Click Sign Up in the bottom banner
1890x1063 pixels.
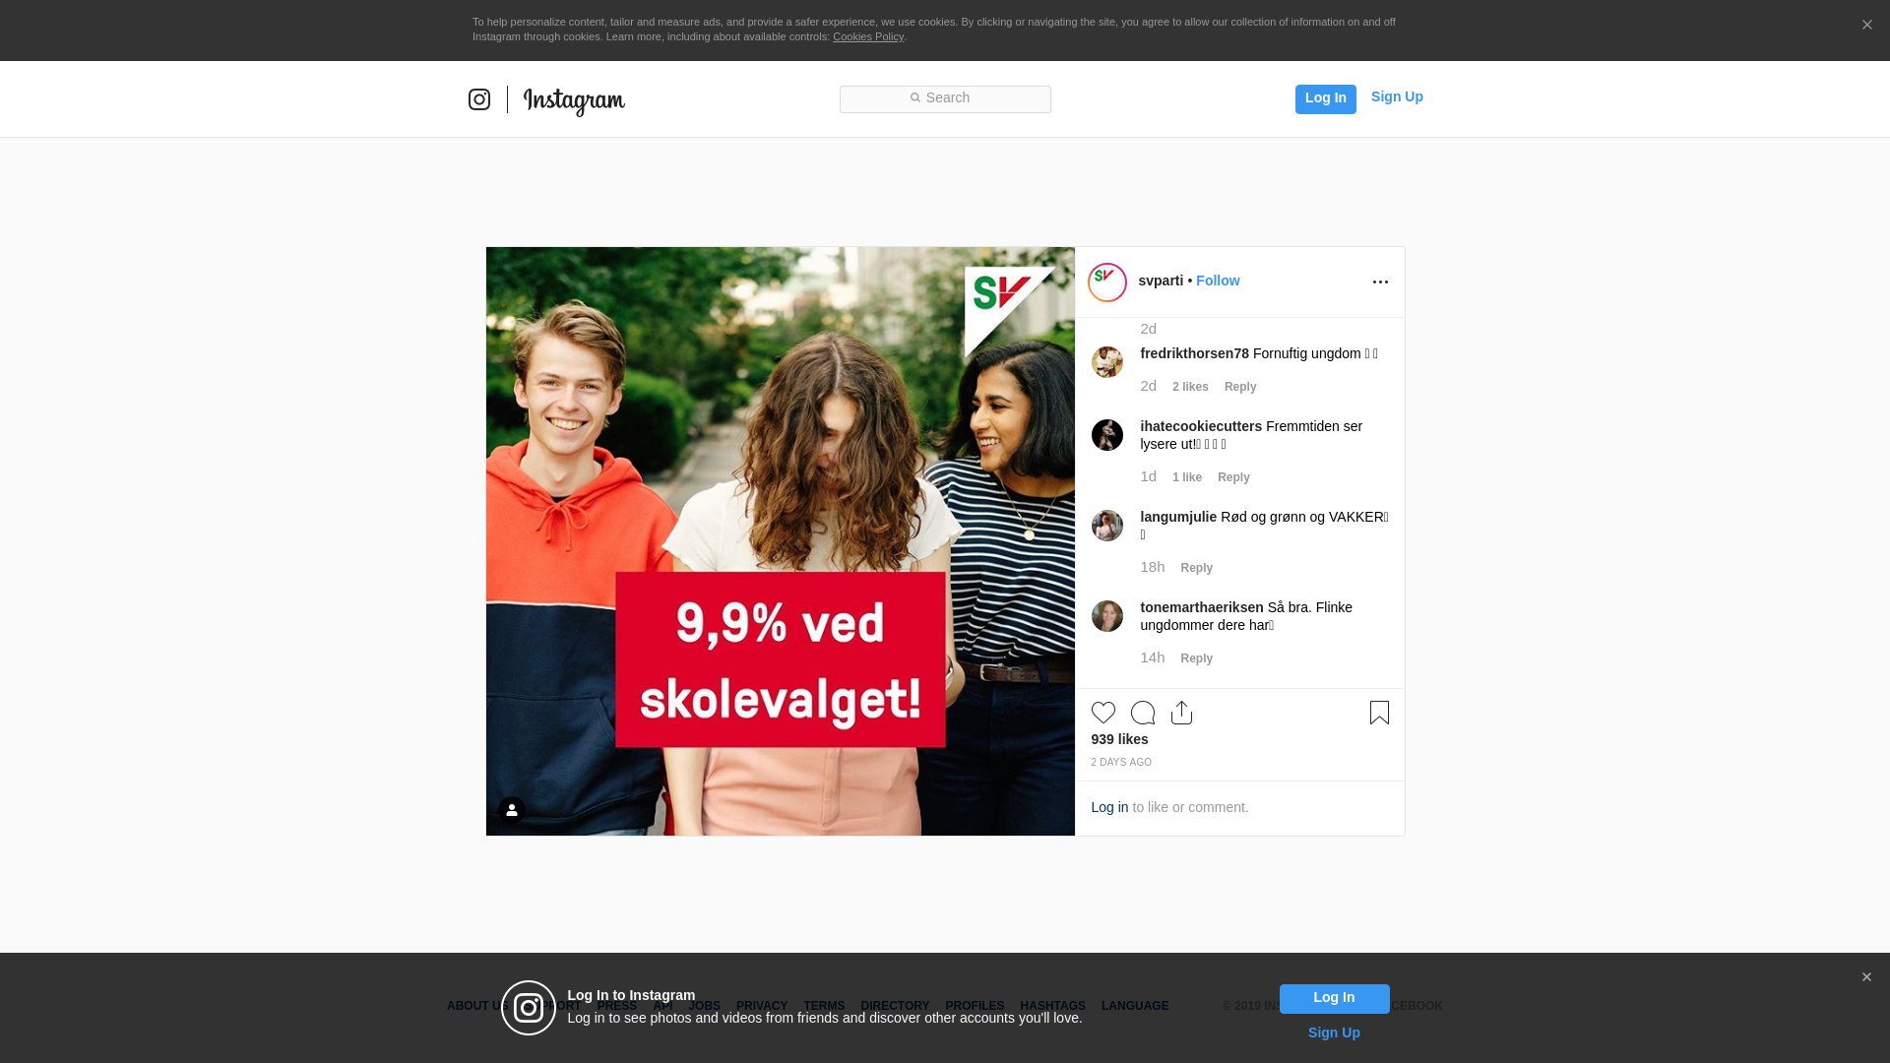pyautogui.click(x=1334, y=1032)
